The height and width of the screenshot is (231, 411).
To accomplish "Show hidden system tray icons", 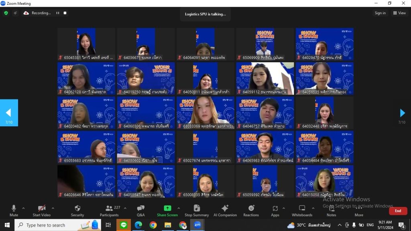I will coord(340,225).
